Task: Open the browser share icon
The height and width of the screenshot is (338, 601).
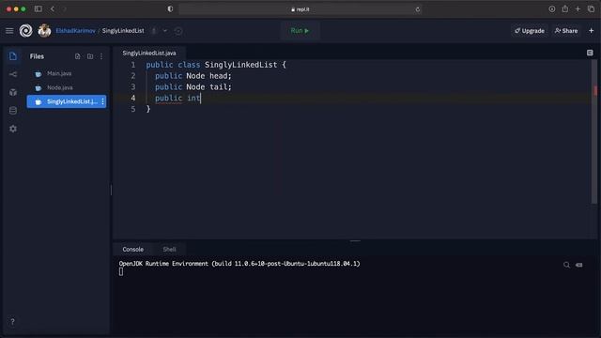Action: coord(565,8)
